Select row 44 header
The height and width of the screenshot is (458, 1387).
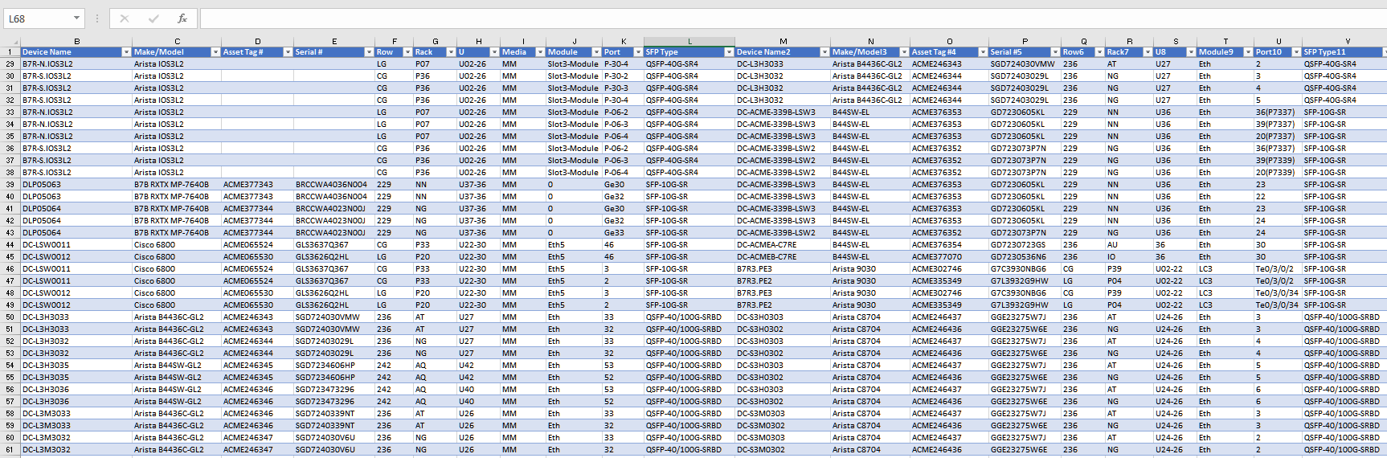coord(10,245)
